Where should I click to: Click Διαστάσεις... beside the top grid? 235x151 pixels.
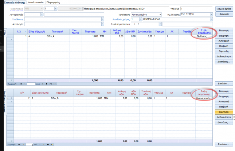[224, 62]
